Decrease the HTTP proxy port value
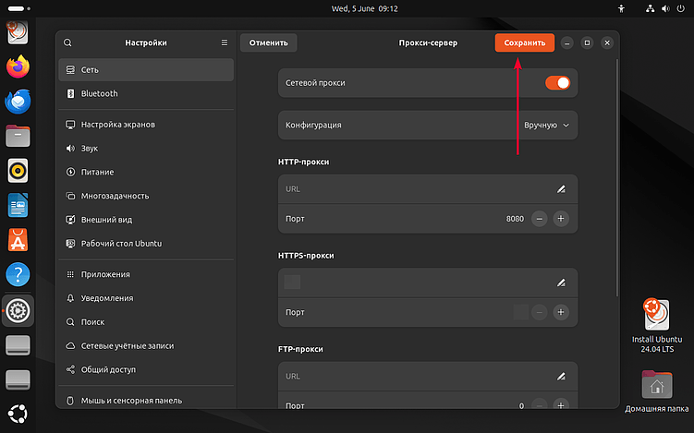The width and height of the screenshot is (694, 433). click(538, 219)
